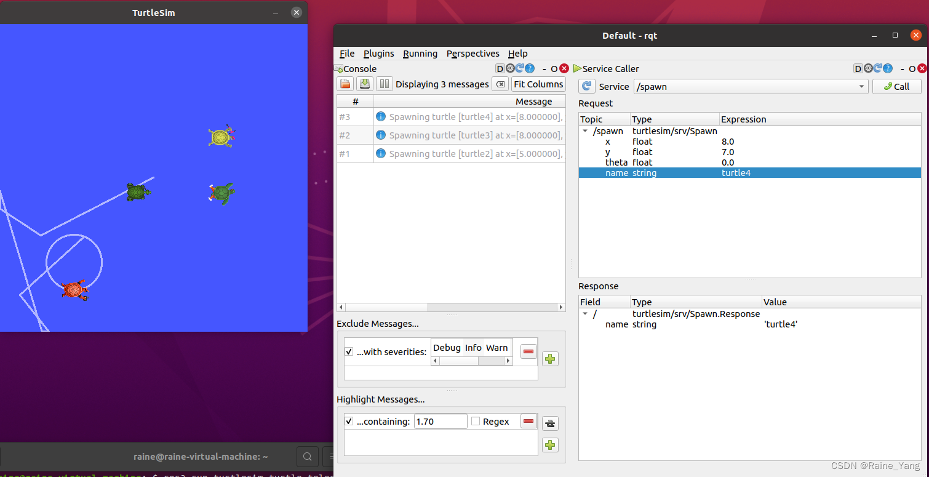Open the /spawn service dropdown

coord(862,87)
